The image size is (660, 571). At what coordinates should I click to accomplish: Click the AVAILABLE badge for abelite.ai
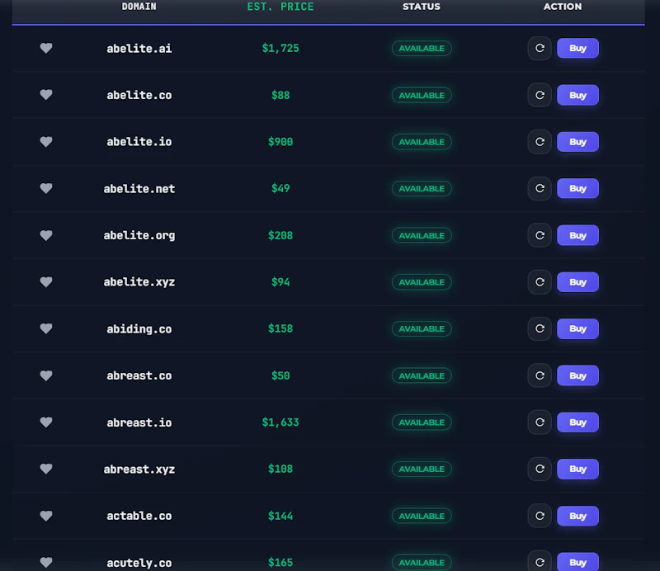(422, 49)
